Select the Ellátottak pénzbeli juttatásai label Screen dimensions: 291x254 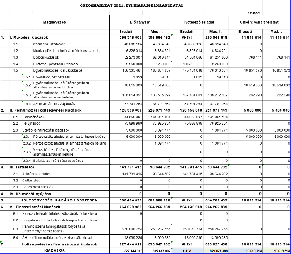[56, 64]
